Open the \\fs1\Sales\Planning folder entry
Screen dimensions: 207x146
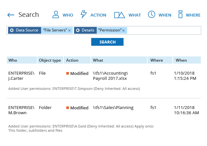click(x=113, y=108)
